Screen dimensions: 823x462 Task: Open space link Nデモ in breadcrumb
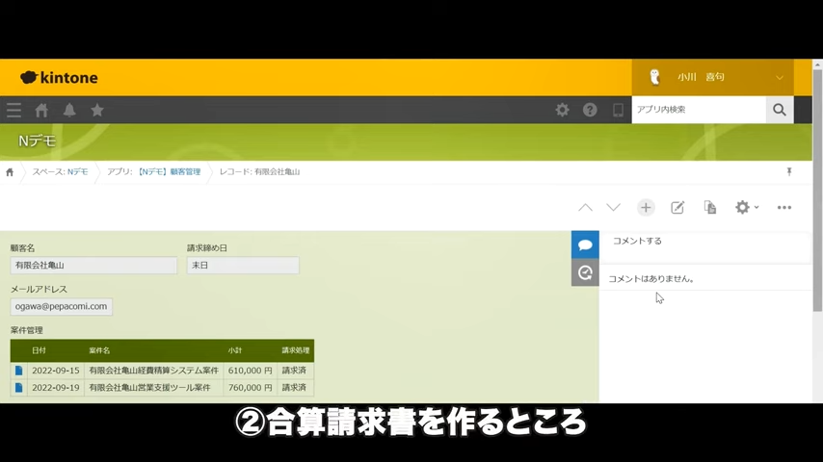[77, 172]
